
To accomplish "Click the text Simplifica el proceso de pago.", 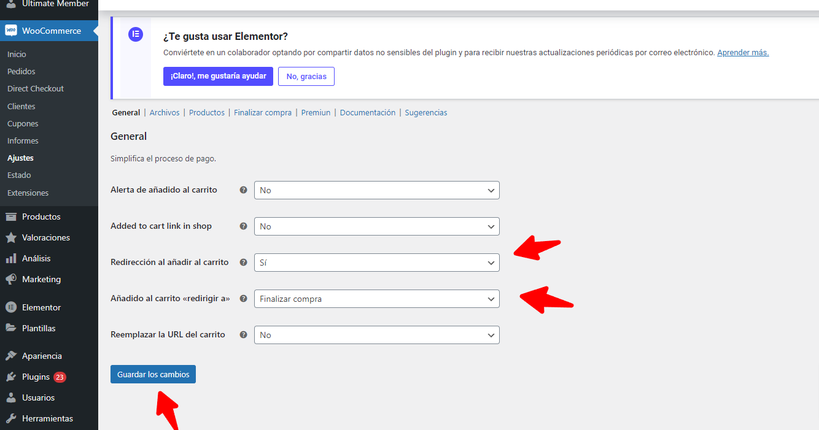I will 163,158.
